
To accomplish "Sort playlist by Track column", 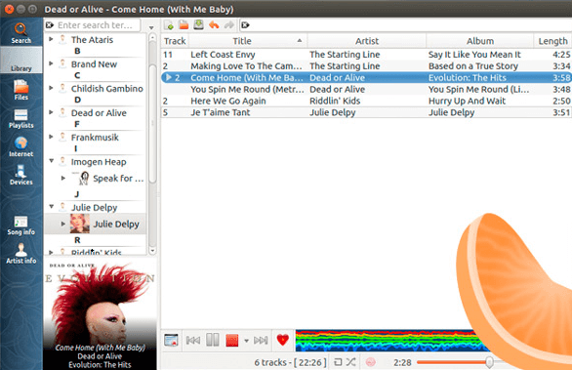I will (175, 41).
